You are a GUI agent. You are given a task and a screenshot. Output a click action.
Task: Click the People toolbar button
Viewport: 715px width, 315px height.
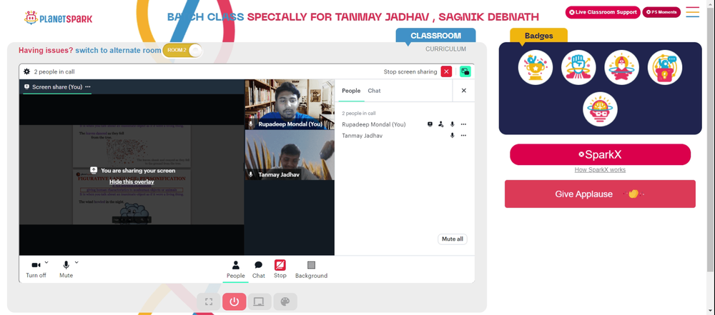[x=236, y=269]
